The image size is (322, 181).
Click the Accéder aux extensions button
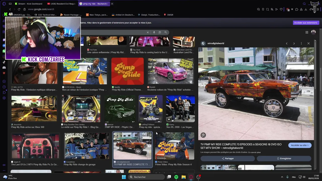coord(306,23)
